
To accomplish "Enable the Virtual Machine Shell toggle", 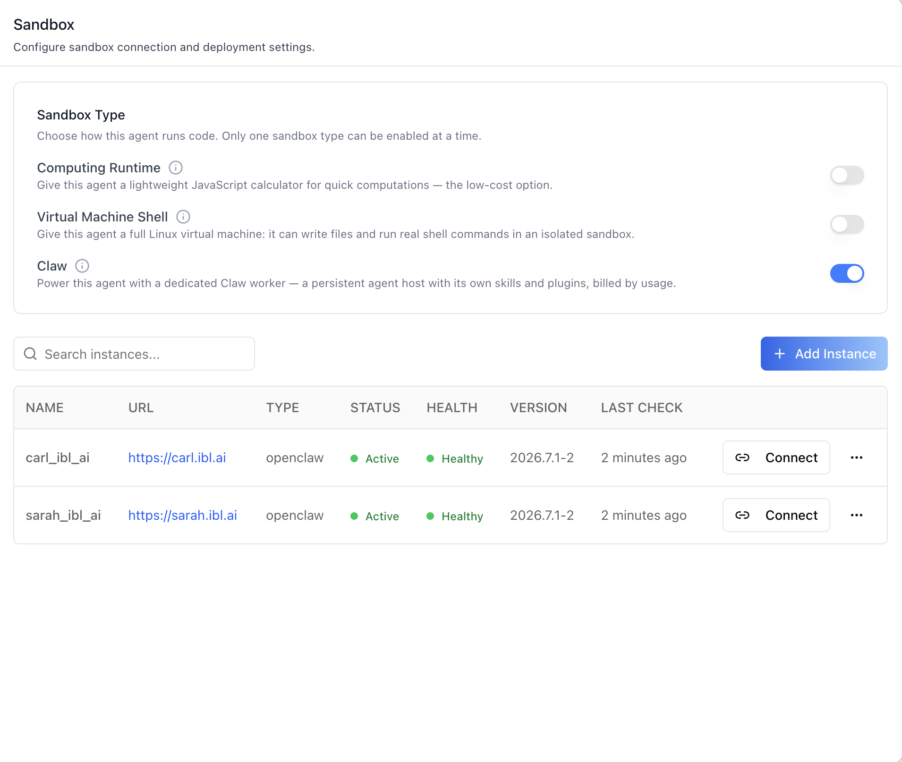I will point(847,224).
